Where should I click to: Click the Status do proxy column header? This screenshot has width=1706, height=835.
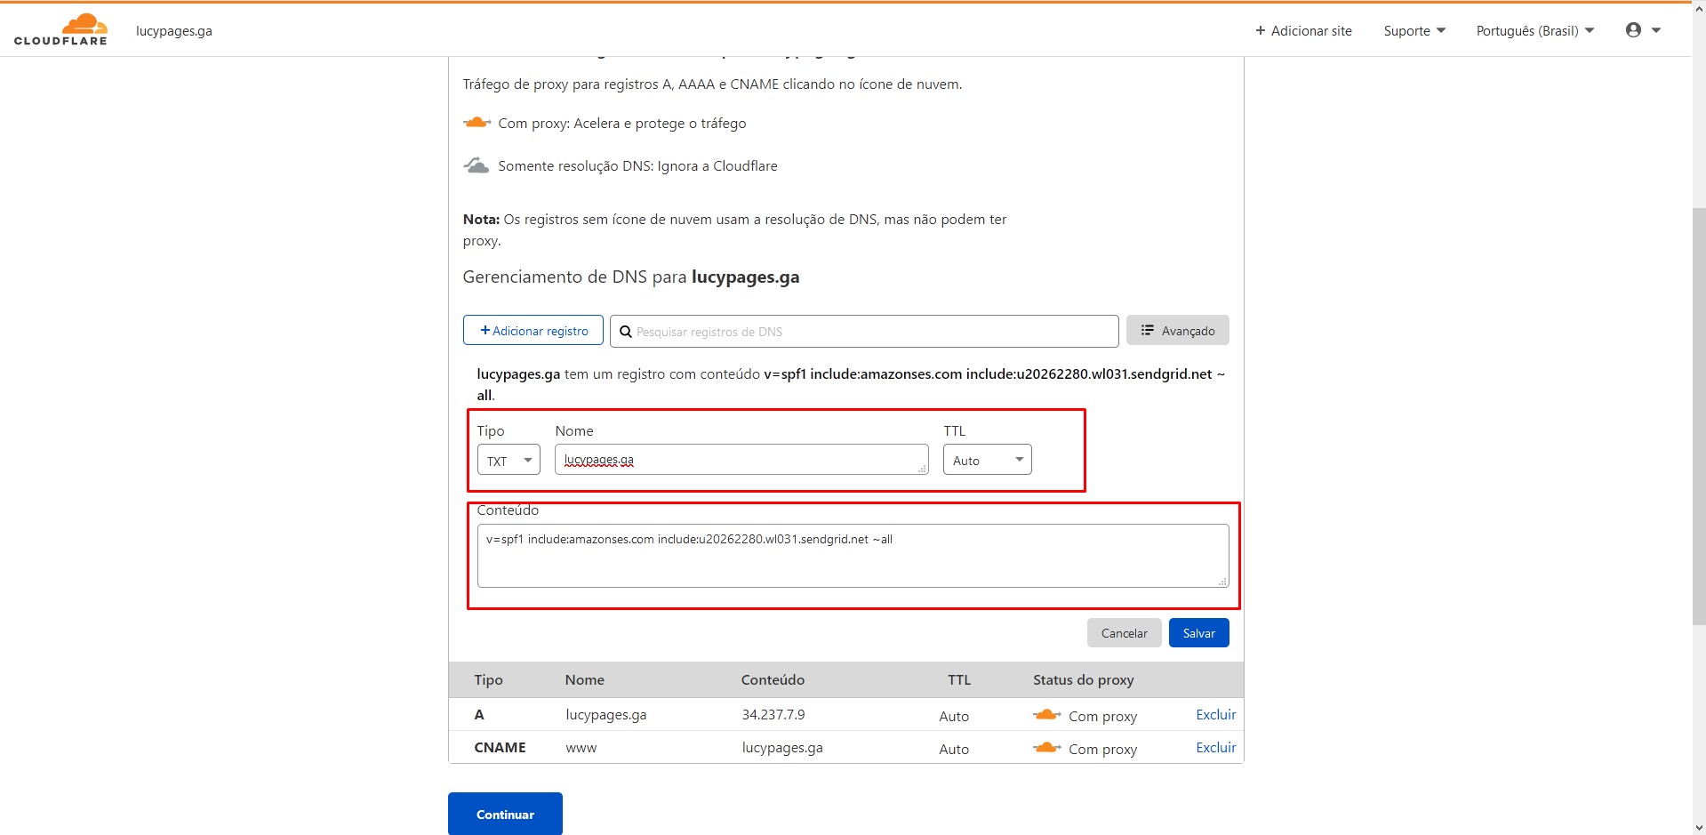1083,680
